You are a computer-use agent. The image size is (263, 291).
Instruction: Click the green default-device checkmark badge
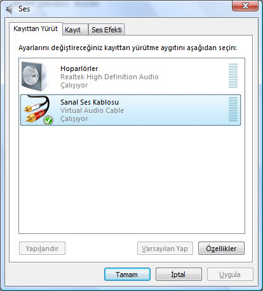(x=48, y=120)
